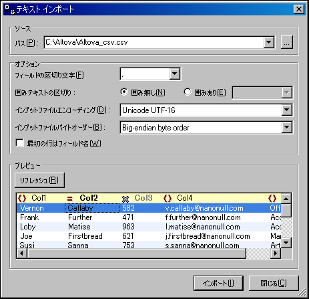Enable the 最初の行はフィールド名 checkbox
This screenshot has height=299, width=309.
click(19, 143)
